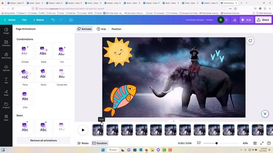Image resolution: width=273 pixels, height=153 pixels.
Task: Open the Design sidebar panel
Action: pyautogui.click(x=6, y=31)
